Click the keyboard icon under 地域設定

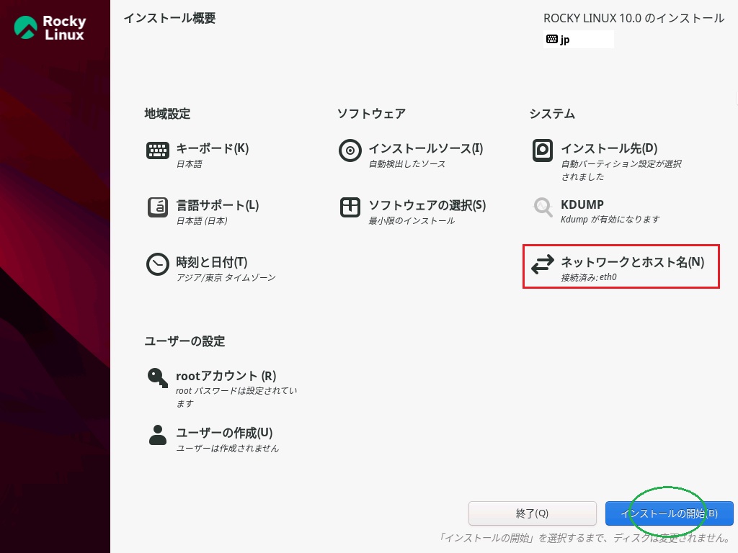click(x=157, y=150)
